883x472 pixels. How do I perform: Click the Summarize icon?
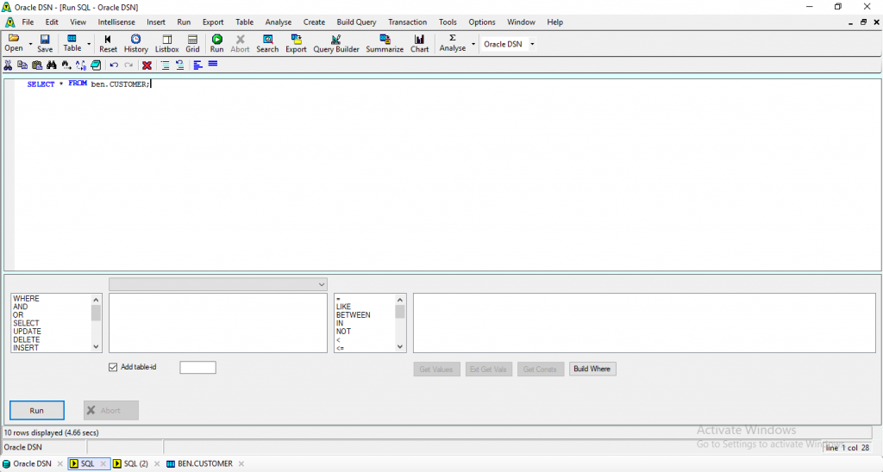385,43
